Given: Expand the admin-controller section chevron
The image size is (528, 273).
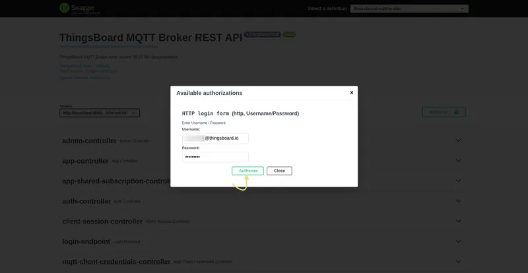Looking at the screenshot, I should click(458, 140).
